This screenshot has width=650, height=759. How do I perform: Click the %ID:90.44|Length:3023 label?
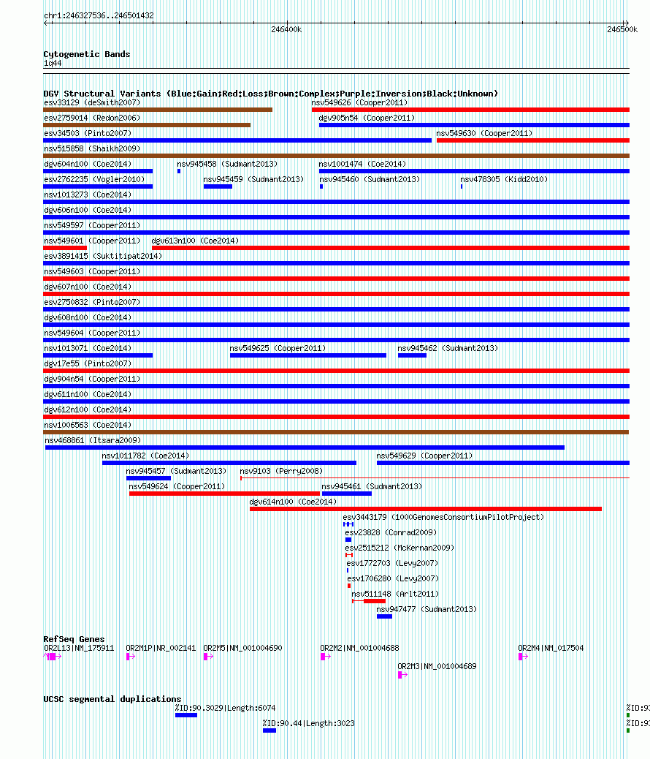click(x=308, y=724)
